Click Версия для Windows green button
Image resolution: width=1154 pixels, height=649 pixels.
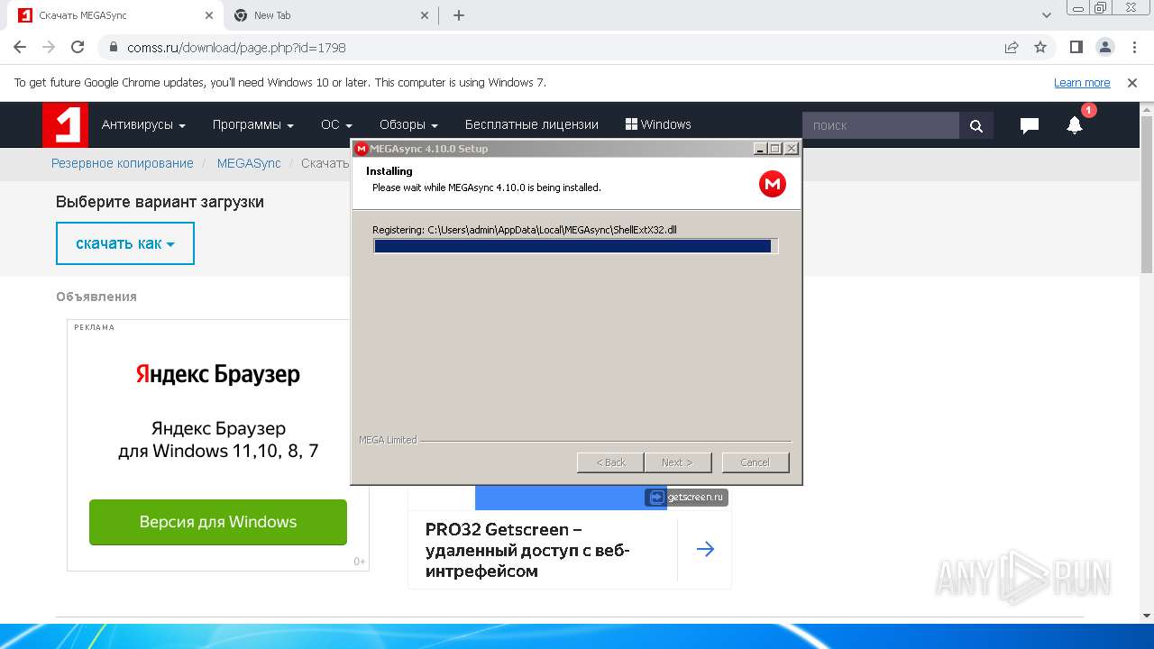(218, 522)
